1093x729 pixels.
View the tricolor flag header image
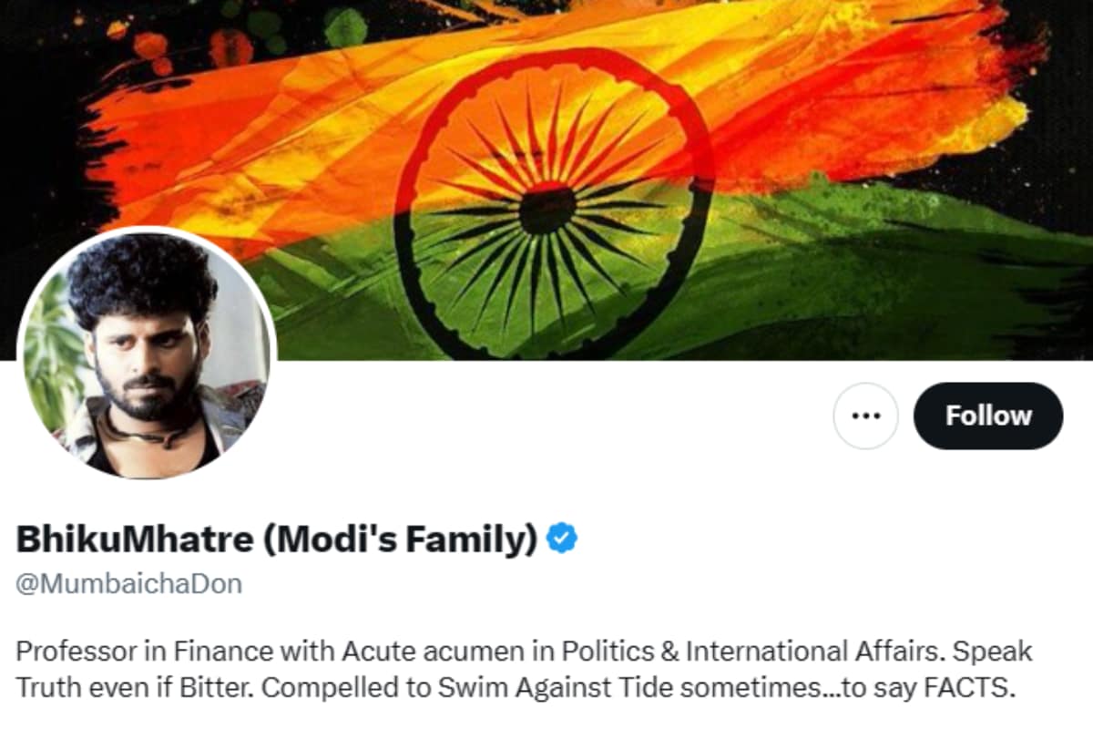tap(546, 180)
